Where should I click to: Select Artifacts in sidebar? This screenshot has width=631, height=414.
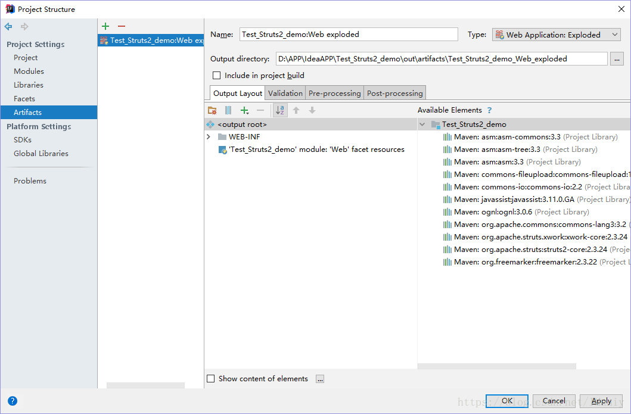pyautogui.click(x=48, y=112)
